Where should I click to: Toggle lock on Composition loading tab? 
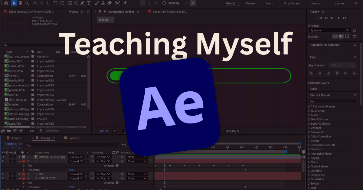pyautogui.click(x=105, y=11)
